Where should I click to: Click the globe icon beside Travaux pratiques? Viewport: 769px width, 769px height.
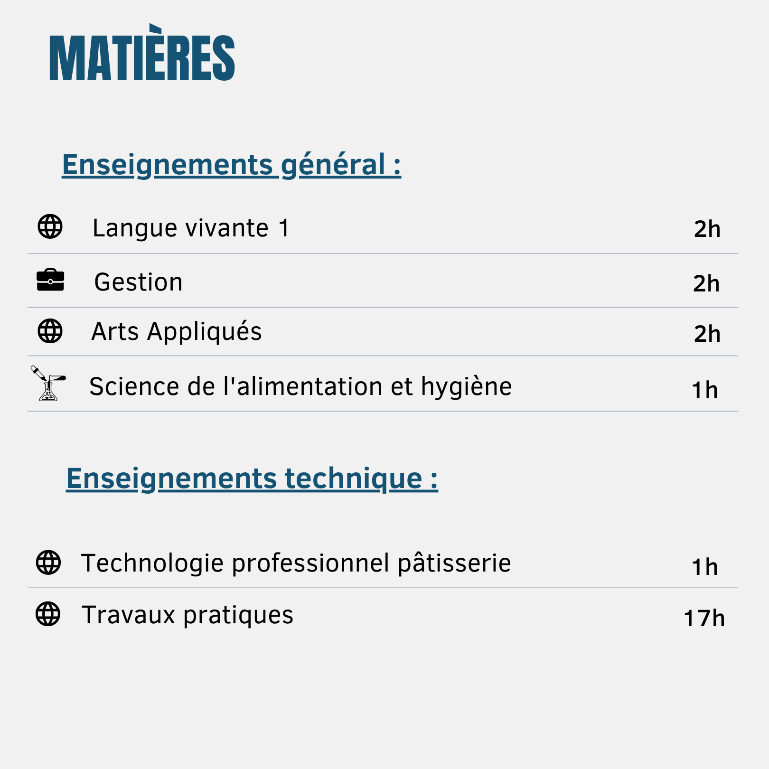click(48, 614)
